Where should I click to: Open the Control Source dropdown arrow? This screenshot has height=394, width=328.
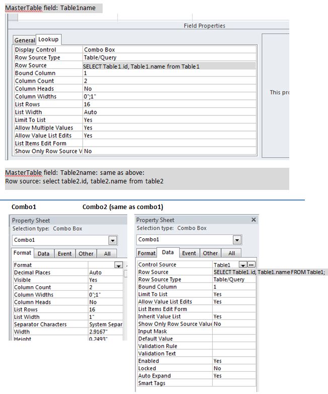pos(243,265)
